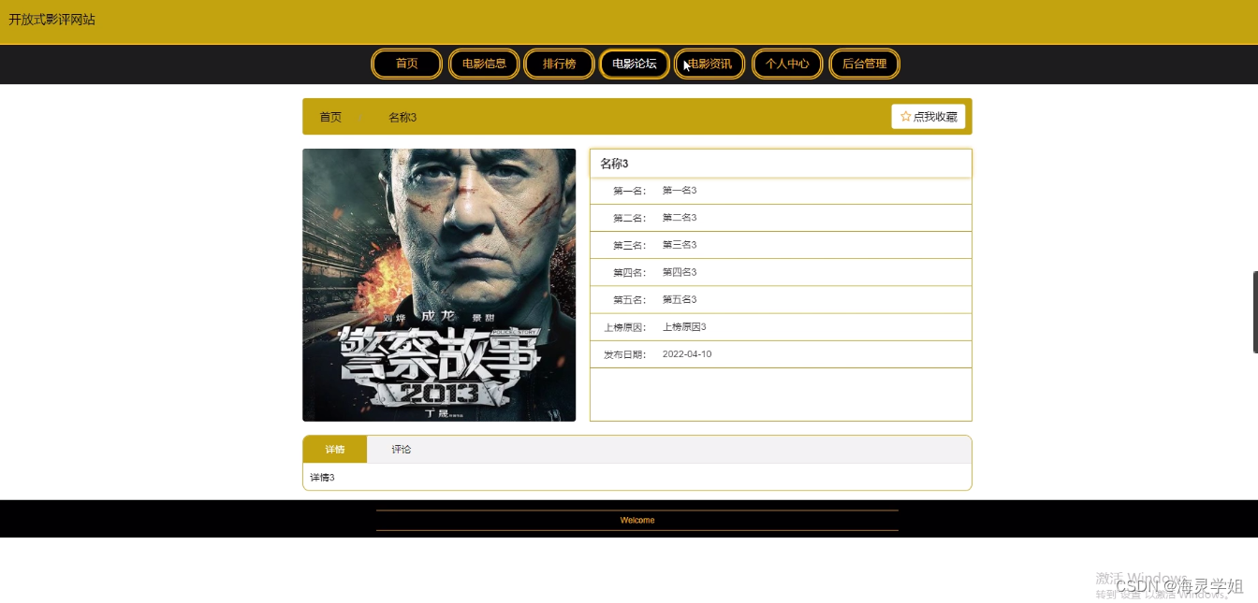Viewport: 1258px width, 603px height.
Task: Click the 名称3 title header bar
Action: tap(780, 163)
